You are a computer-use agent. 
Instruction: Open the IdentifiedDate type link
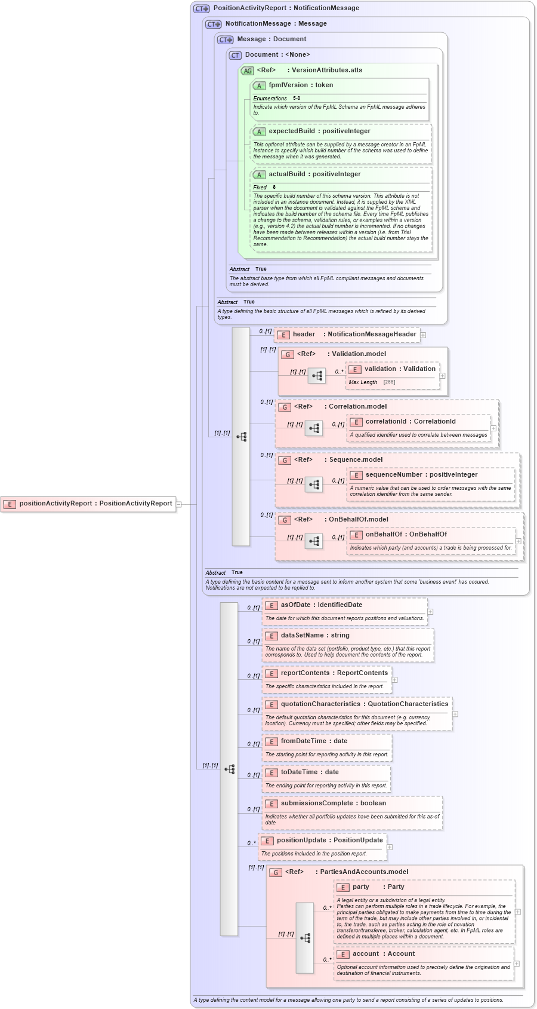340,605
